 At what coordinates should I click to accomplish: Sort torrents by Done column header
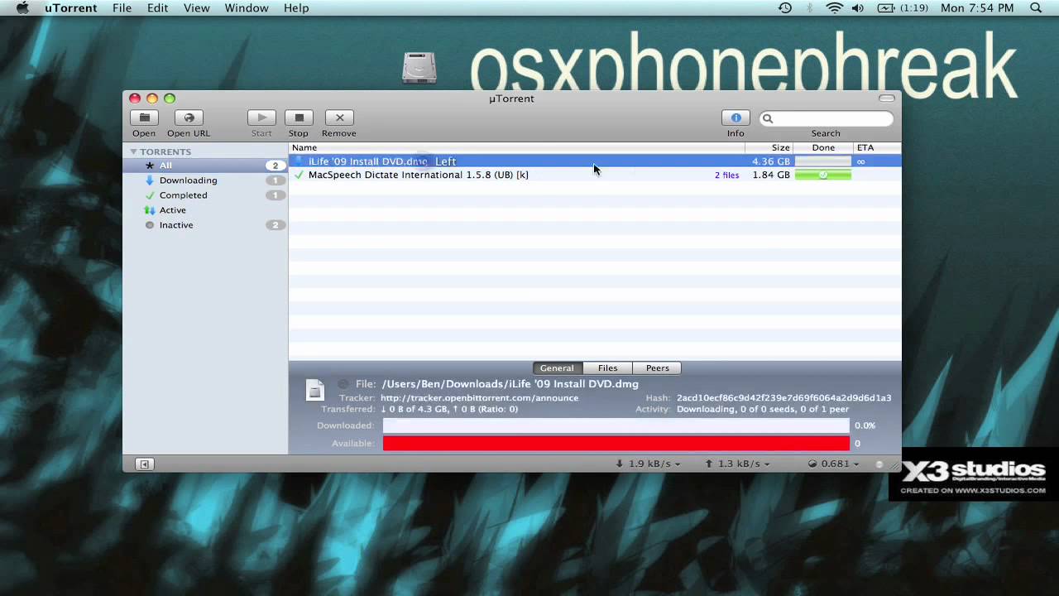tap(823, 147)
